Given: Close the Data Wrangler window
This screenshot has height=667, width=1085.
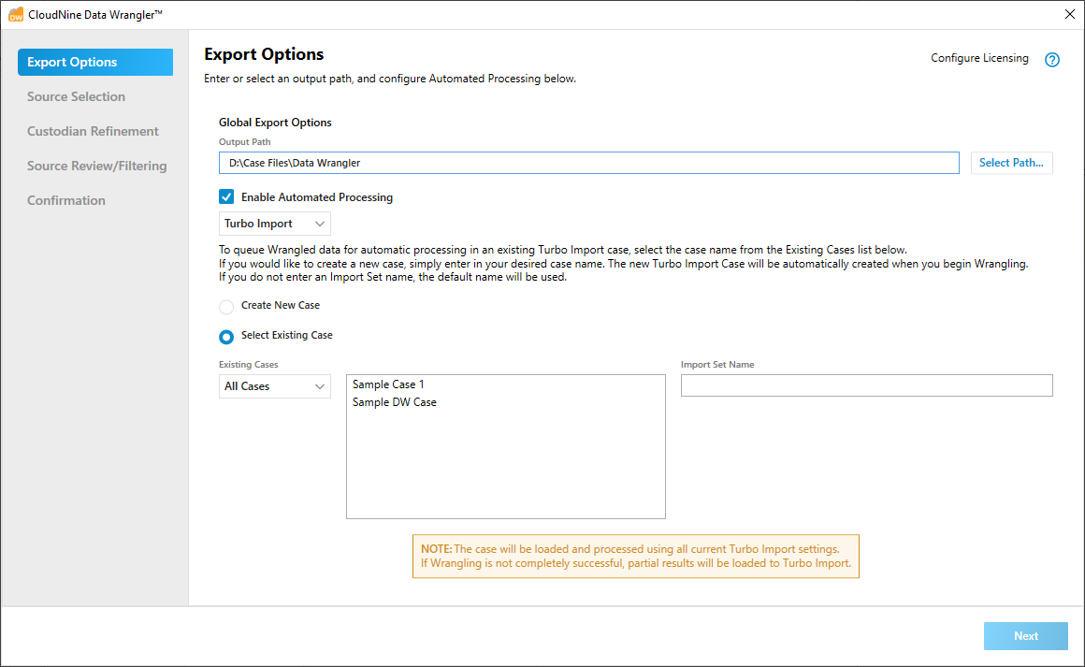Looking at the screenshot, I should click(x=1069, y=15).
